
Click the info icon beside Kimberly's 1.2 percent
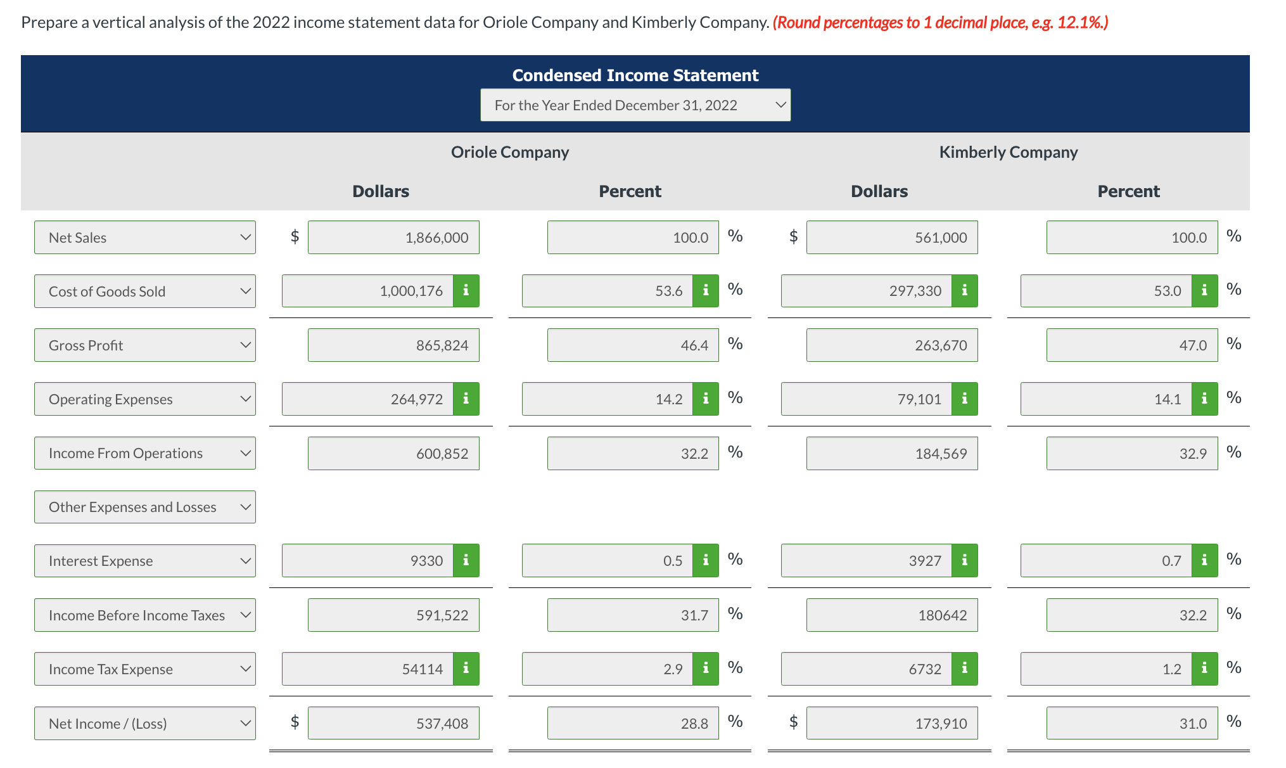coord(1204,669)
